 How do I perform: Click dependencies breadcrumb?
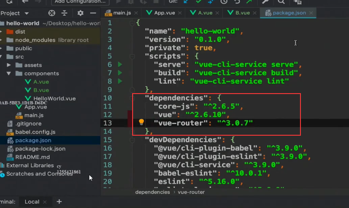tap(153, 192)
